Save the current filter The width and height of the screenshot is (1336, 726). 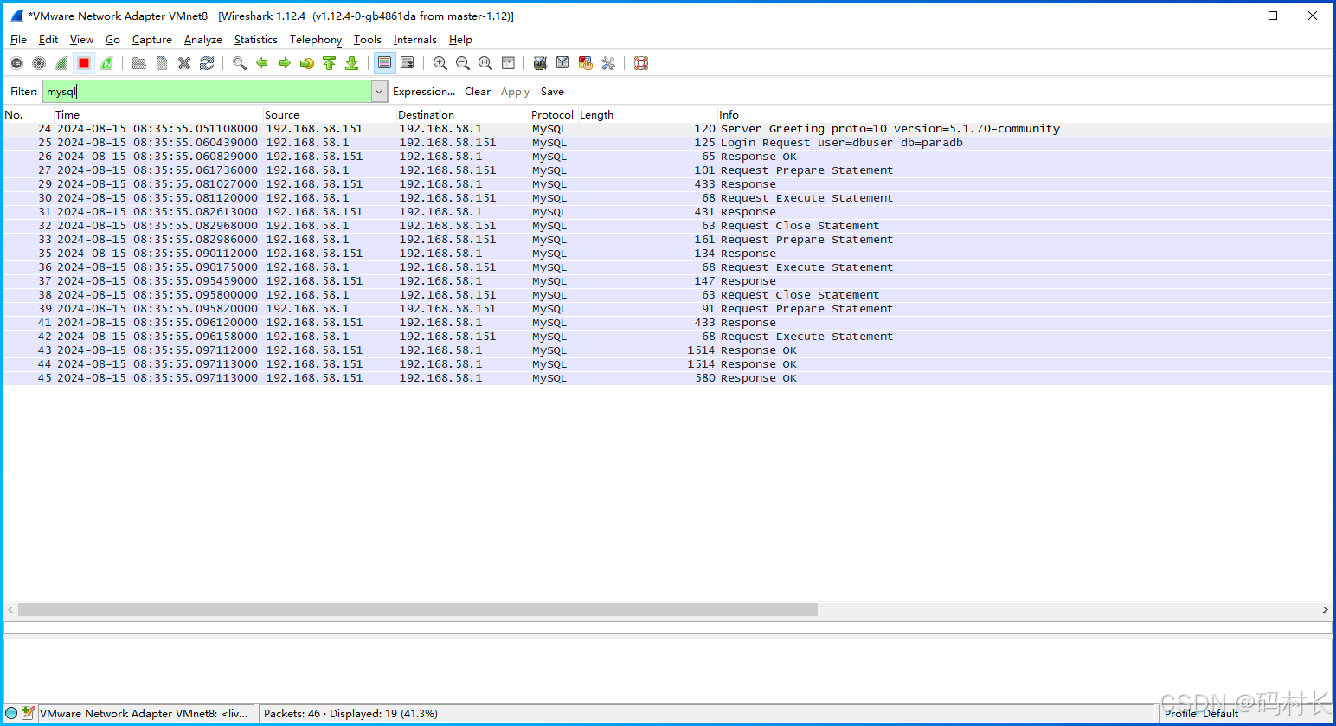click(552, 92)
